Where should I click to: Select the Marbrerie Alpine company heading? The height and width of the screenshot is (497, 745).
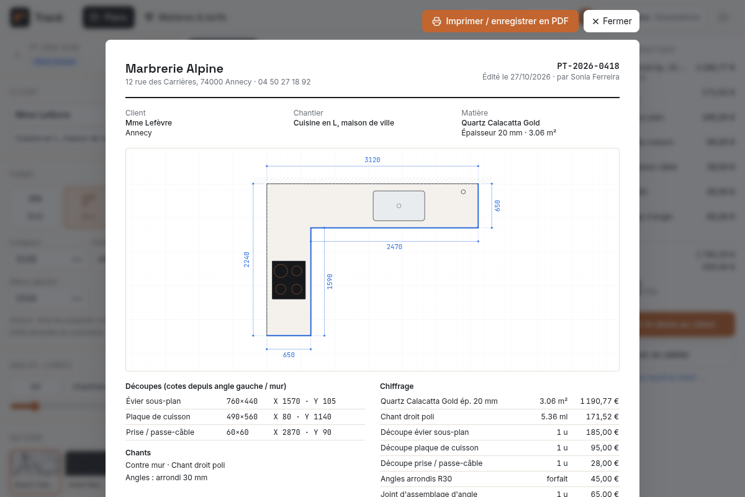[x=174, y=68]
